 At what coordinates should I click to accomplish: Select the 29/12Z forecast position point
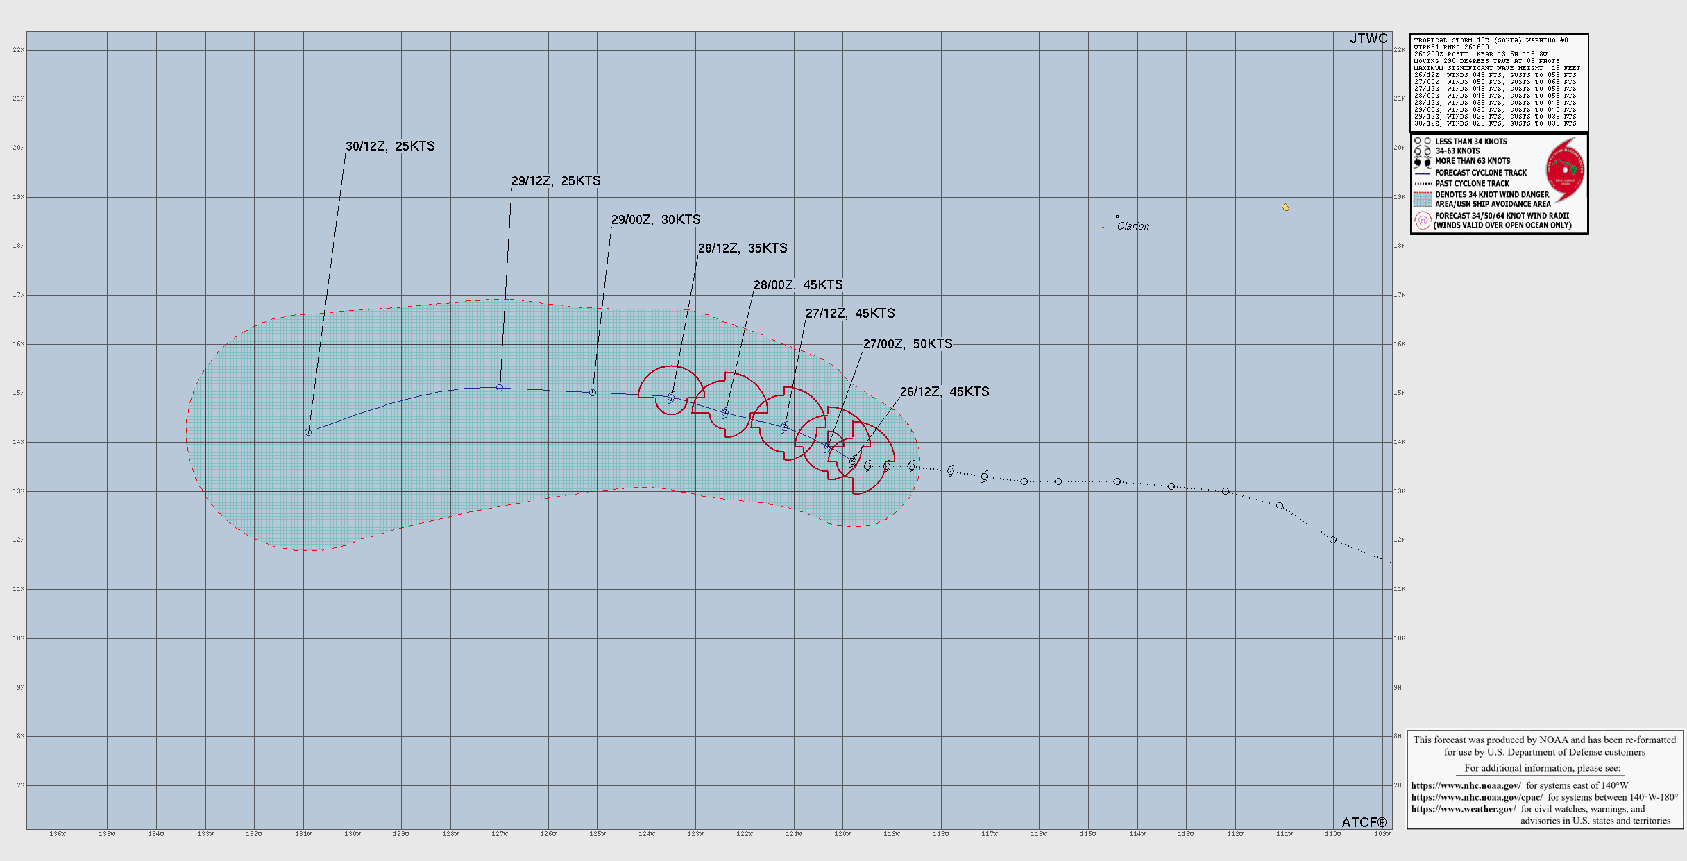tap(500, 388)
